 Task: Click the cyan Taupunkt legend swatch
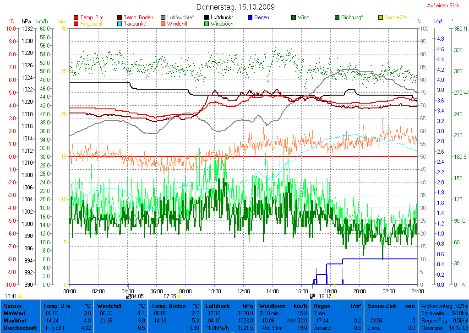[120, 24]
